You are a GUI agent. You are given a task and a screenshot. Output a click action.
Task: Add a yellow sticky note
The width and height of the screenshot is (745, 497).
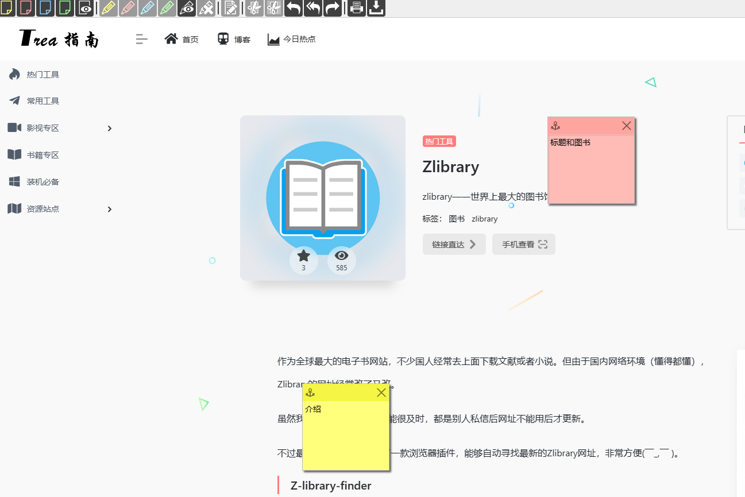click(6, 7)
